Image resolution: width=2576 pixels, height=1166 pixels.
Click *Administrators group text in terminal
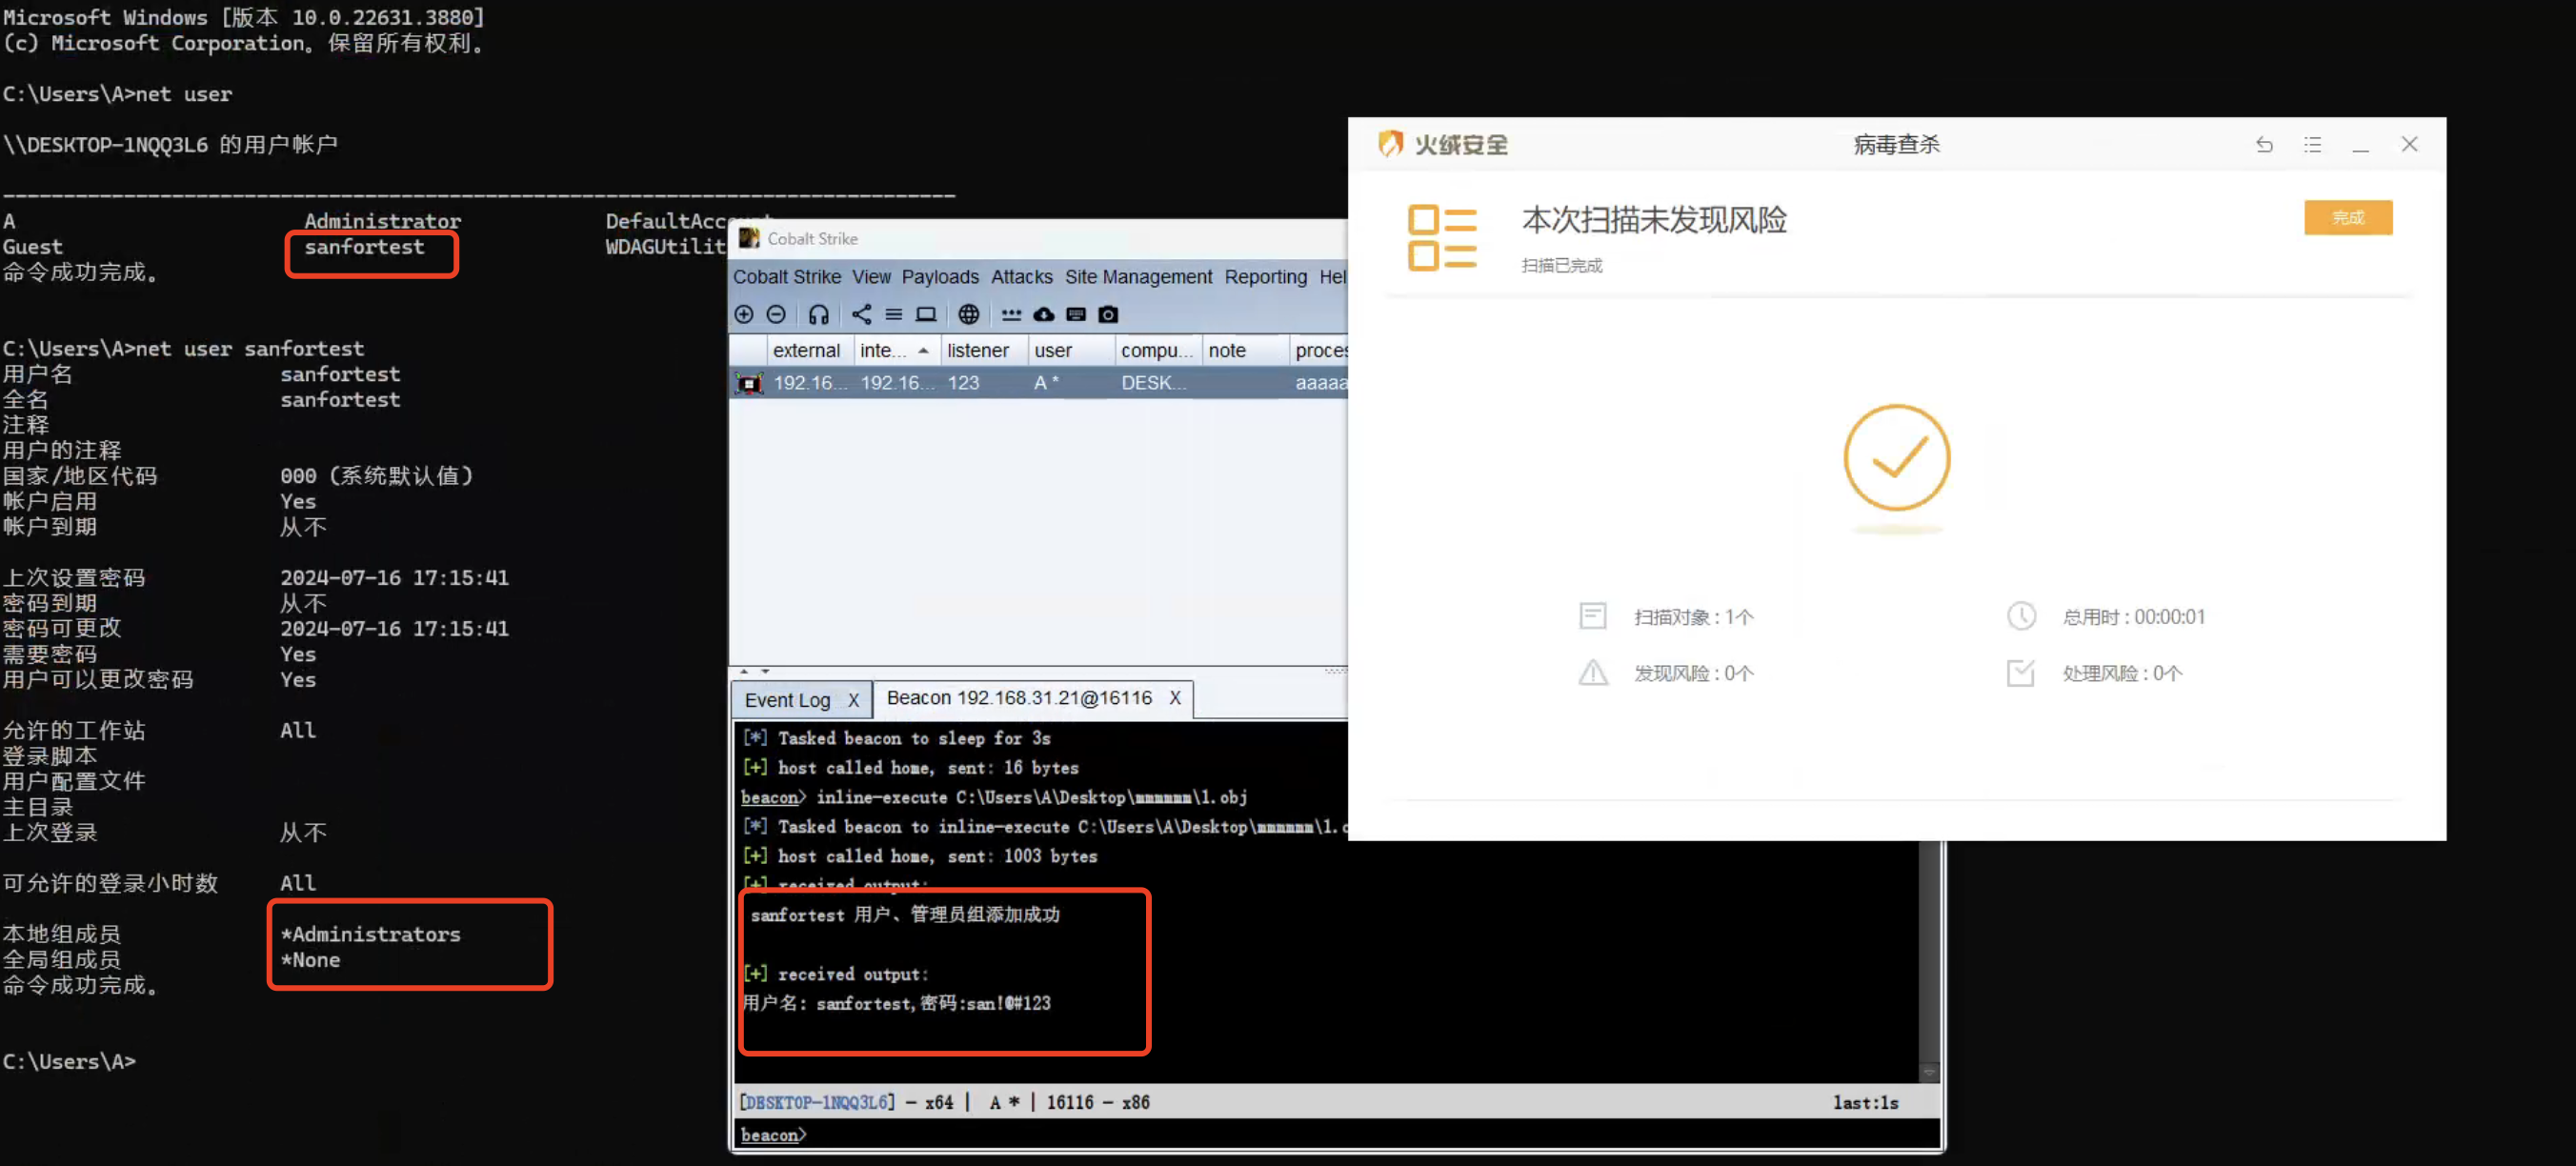pos(370,934)
